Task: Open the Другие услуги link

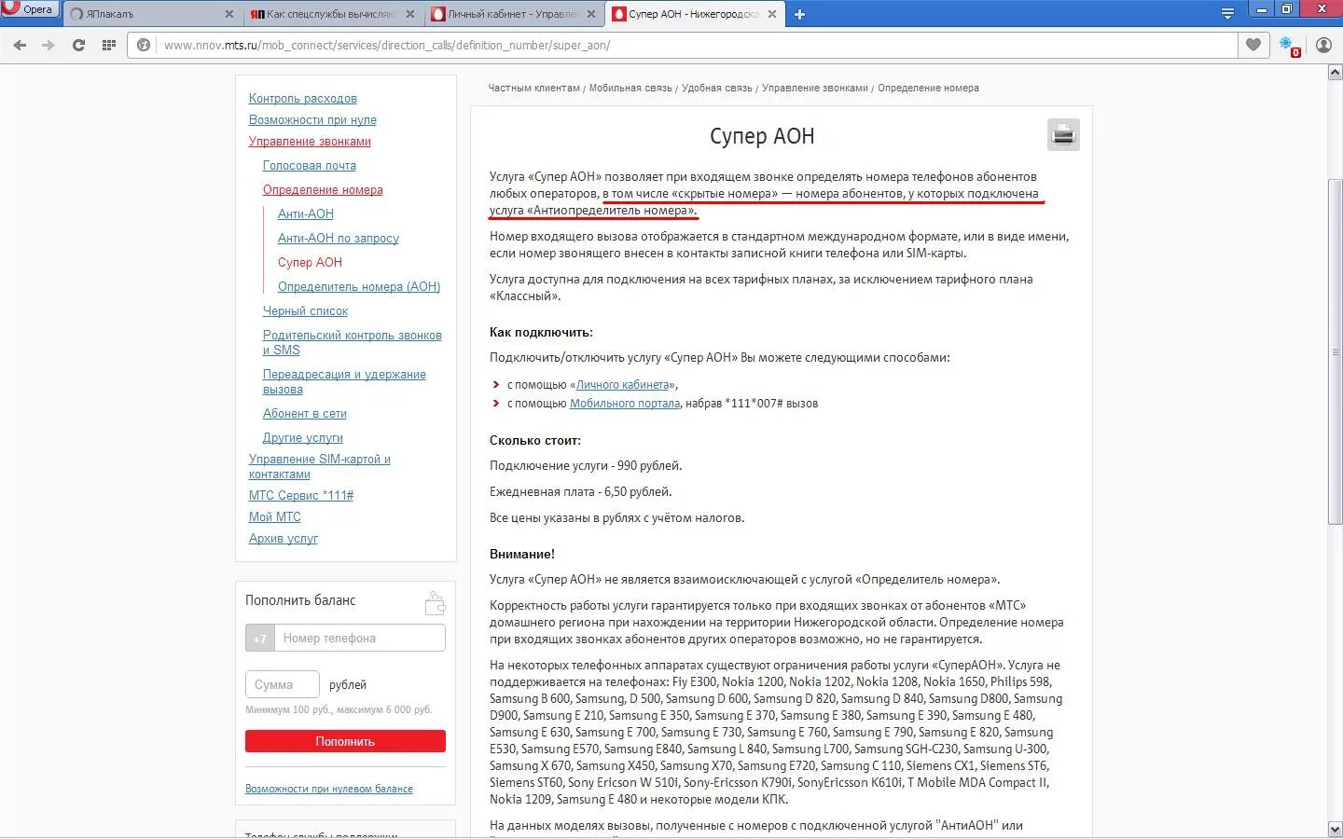Action: [302, 437]
